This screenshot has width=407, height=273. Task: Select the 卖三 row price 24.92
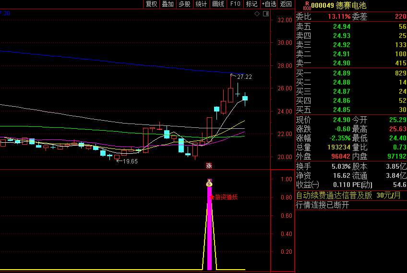pyautogui.click(x=342, y=45)
